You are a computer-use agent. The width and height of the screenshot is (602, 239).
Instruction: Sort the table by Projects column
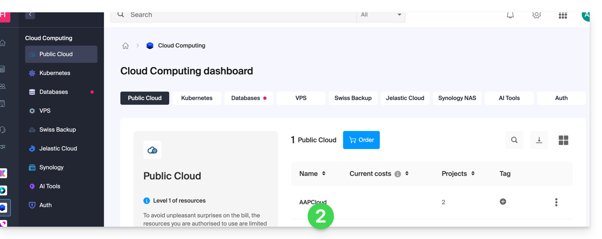[x=473, y=174]
